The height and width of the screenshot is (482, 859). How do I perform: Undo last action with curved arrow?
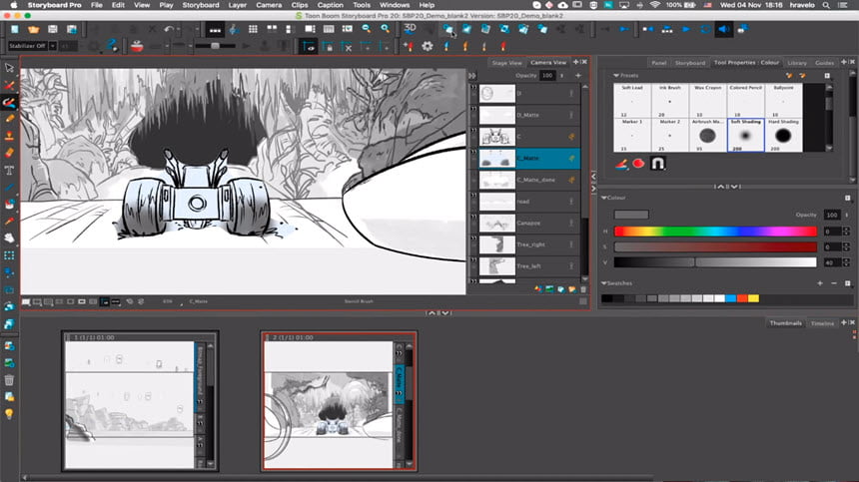(x=169, y=29)
